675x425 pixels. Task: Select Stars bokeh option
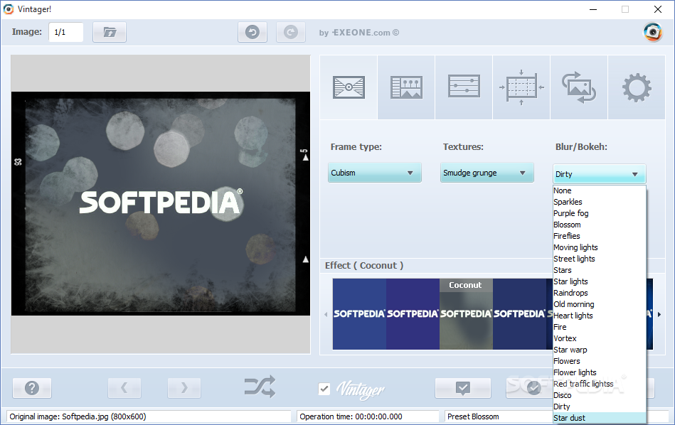tap(599, 270)
